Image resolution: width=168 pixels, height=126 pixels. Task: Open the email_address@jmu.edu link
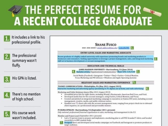(x=107, y=48)
